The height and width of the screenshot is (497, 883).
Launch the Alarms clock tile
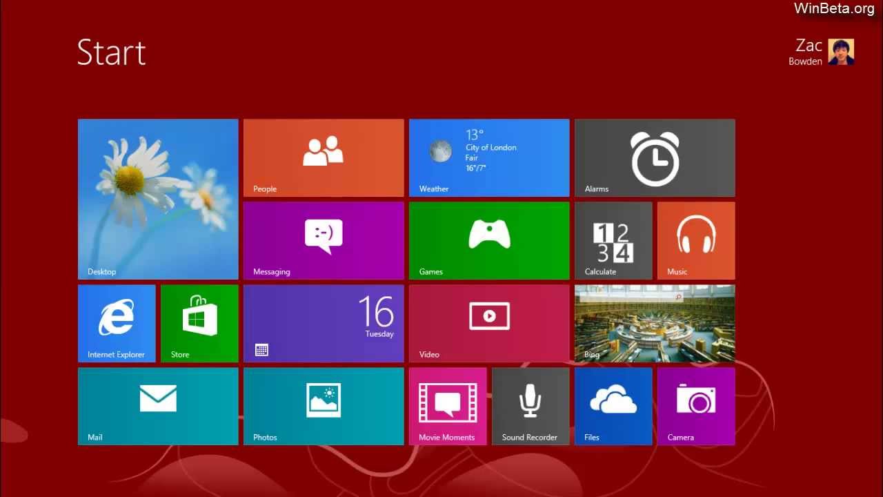[x=655, y=157]
